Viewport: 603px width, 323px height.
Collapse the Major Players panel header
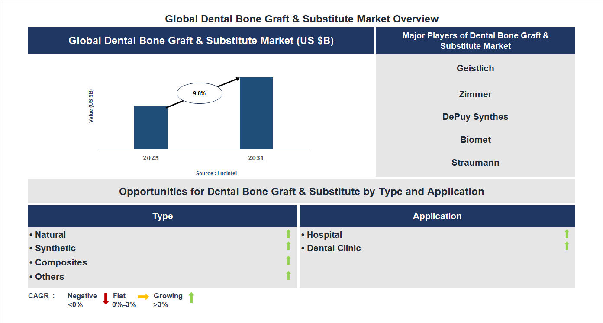click(475, 40)
